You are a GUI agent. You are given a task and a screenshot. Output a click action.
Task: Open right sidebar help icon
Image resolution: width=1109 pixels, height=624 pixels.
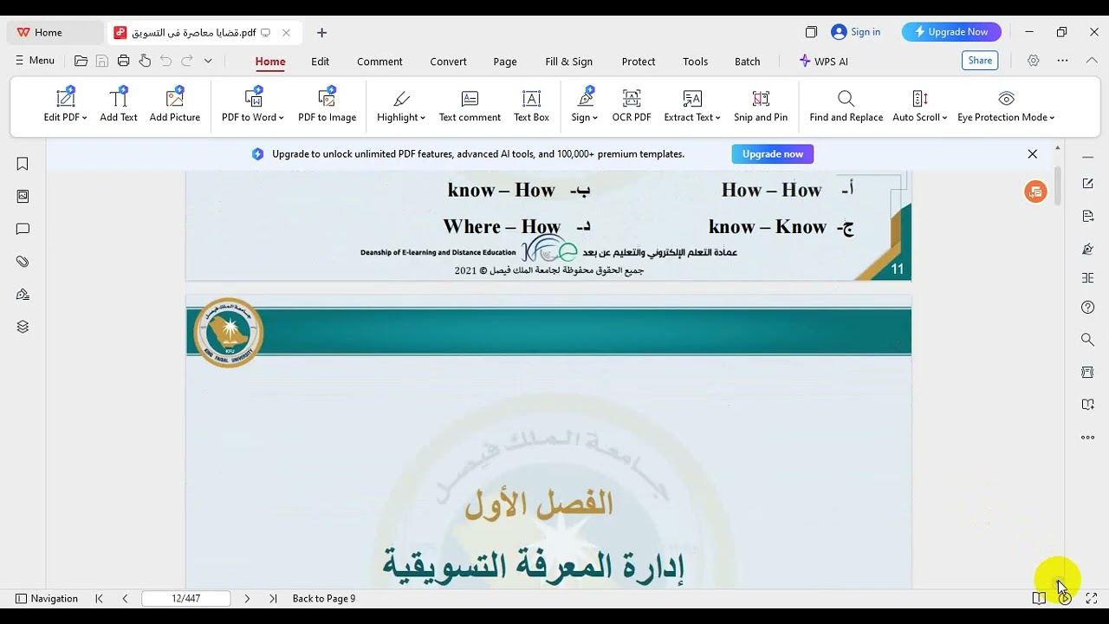click(1087, 308)
